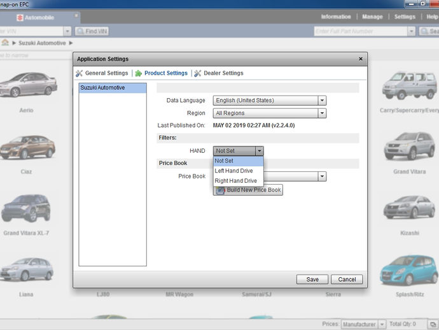Click the Home icon in breadcrumb
The height and width of the screenshot is (330, 439).
(5, 43)
